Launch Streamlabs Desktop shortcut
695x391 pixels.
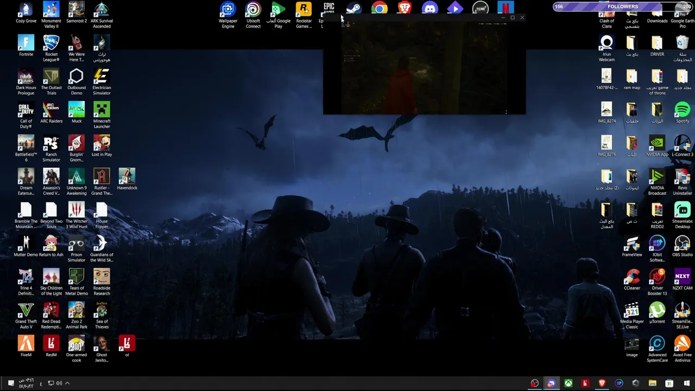click(683, 215)
